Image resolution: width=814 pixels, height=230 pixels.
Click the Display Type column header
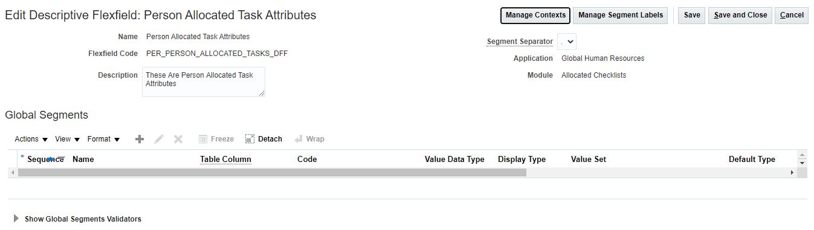point(522,160)
